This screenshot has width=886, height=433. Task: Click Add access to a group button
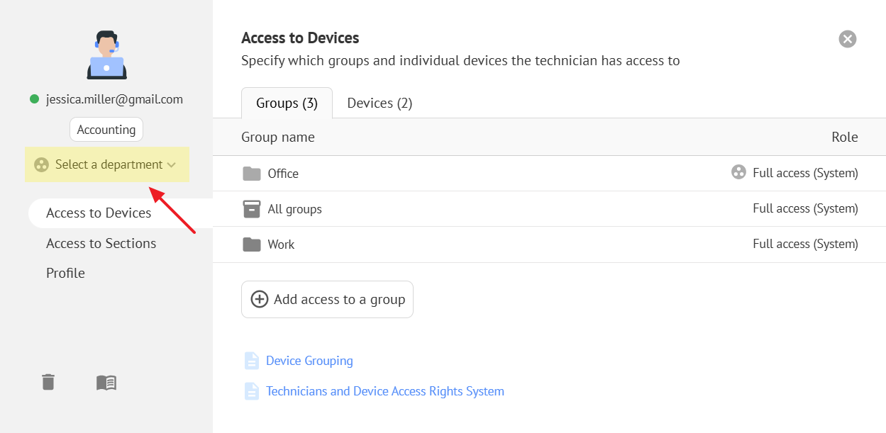(x=327, y=299)
